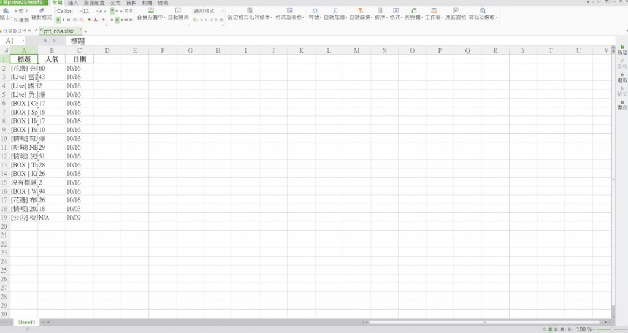Open 尋找及擷取 find and select
This screenshot has width=628, height=333.
(x=483, y=14)
